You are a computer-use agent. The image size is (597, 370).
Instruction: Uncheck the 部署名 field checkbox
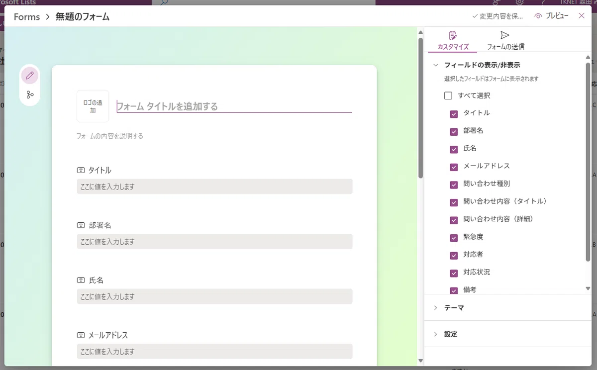tap(454, 132)
